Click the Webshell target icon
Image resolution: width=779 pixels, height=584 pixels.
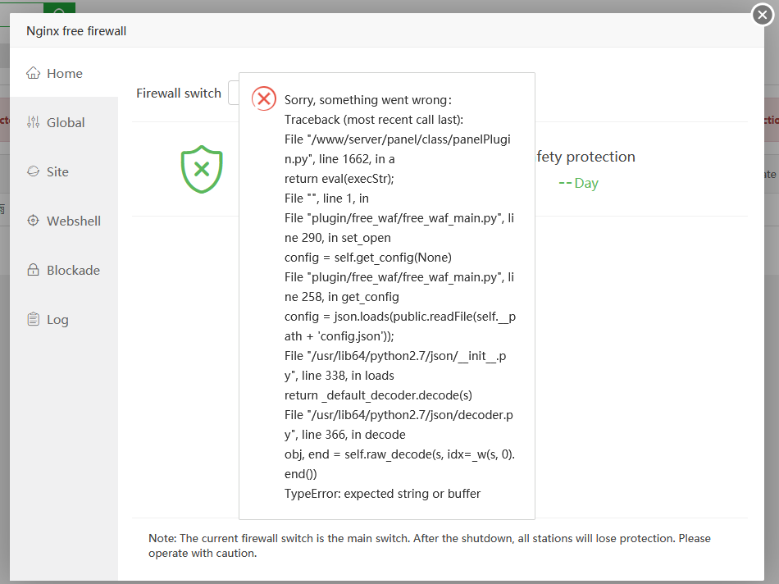(34, 221)
